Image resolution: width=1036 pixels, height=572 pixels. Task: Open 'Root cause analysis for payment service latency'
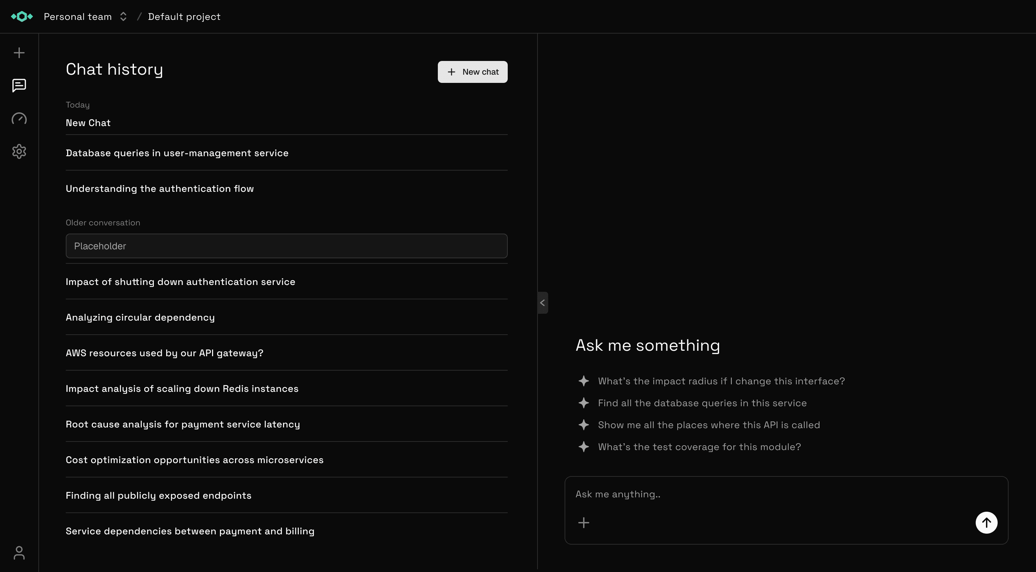tap(183, 424)
